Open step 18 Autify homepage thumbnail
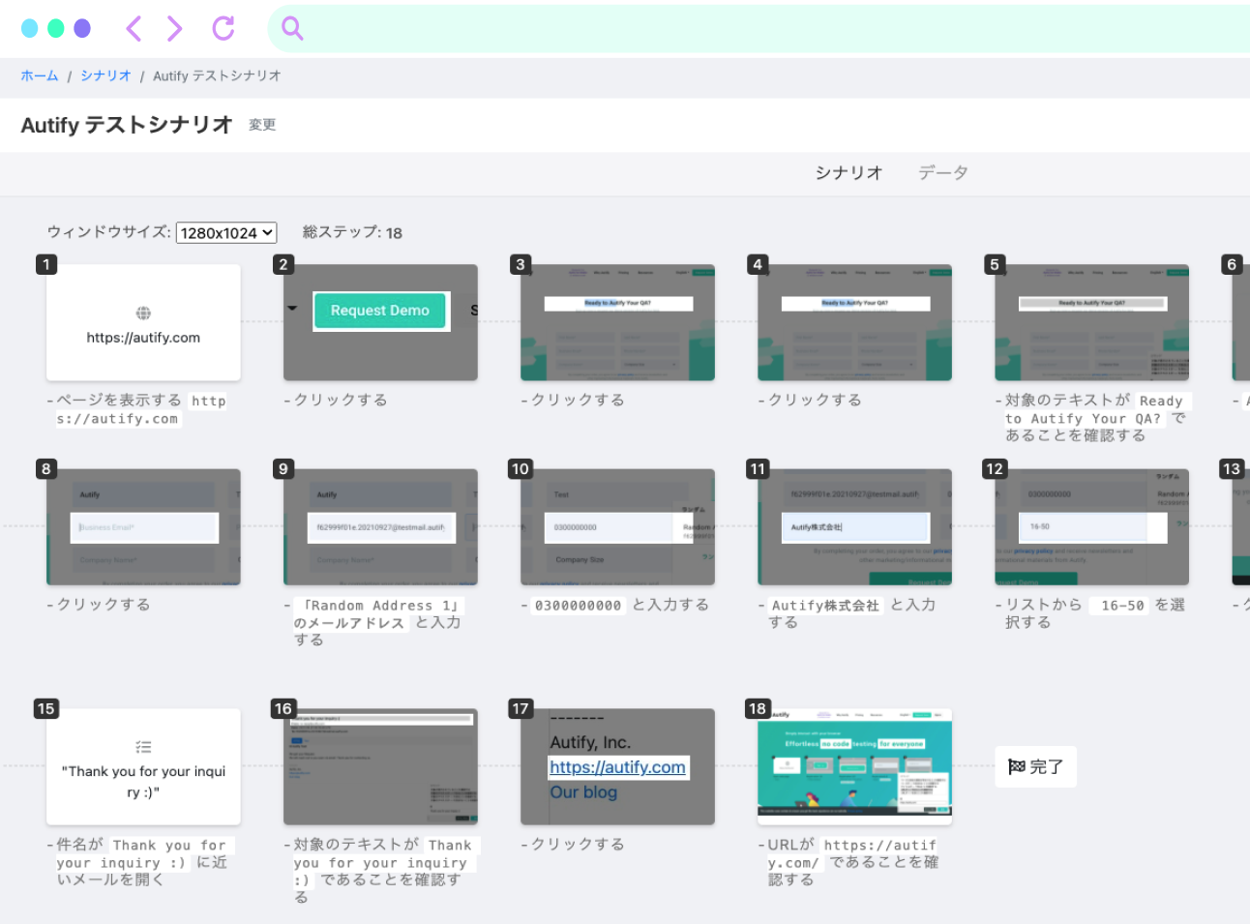Screen dimensions: 1250x924 (x=854, y=766)
